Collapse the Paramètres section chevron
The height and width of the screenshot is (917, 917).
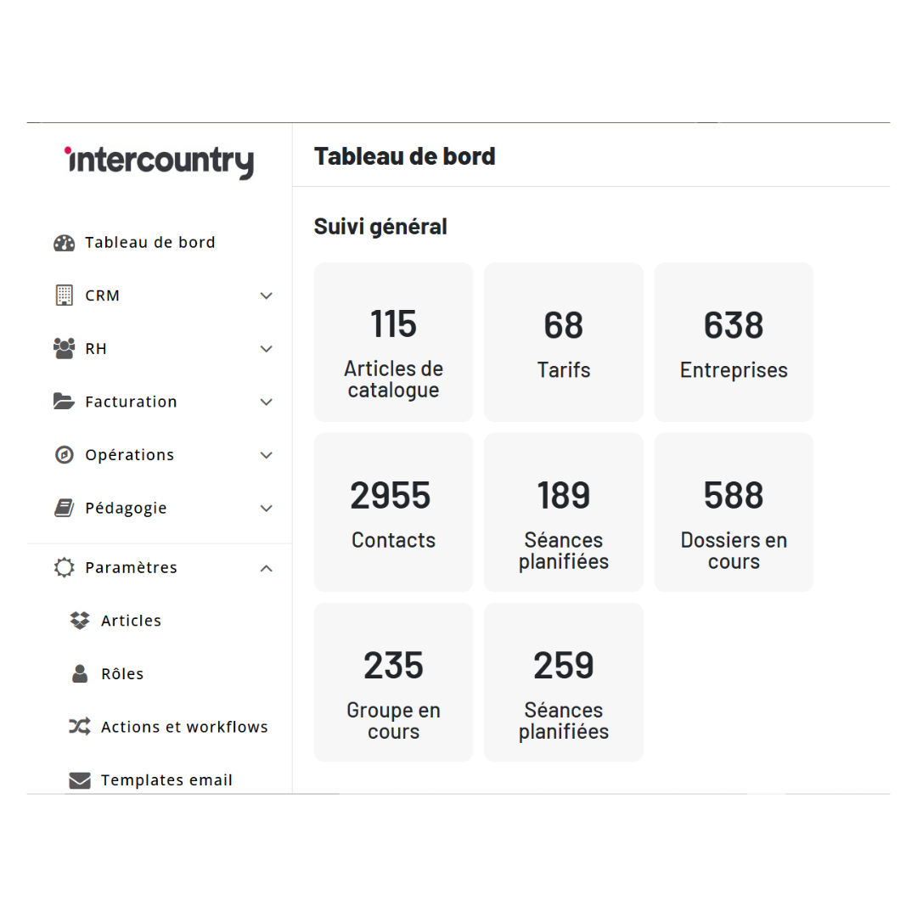click(267, 568)
